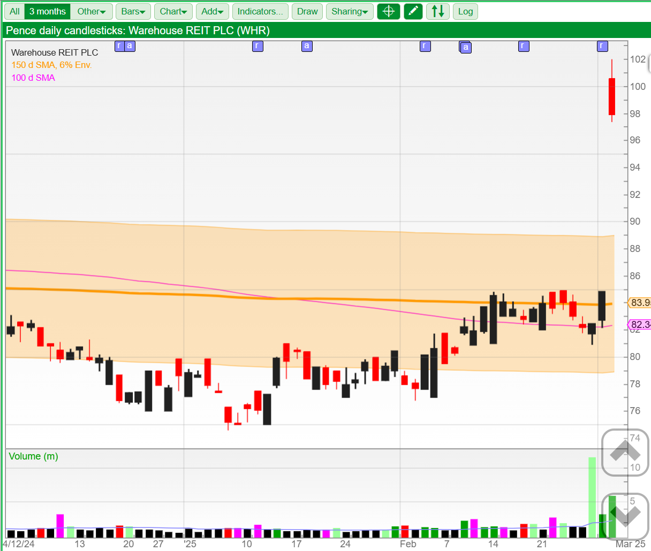
Task: Open the Bars dropdown menu
Action: (x=133, y=11)
